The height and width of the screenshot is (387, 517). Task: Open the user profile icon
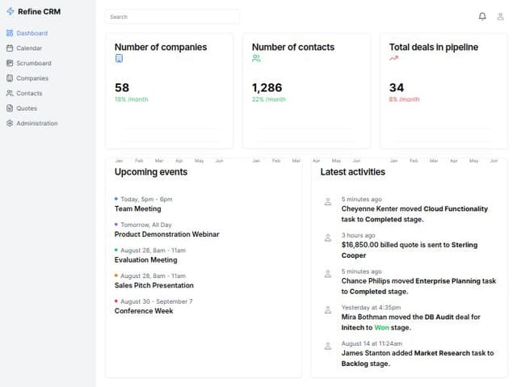click(x=500, y=16)
